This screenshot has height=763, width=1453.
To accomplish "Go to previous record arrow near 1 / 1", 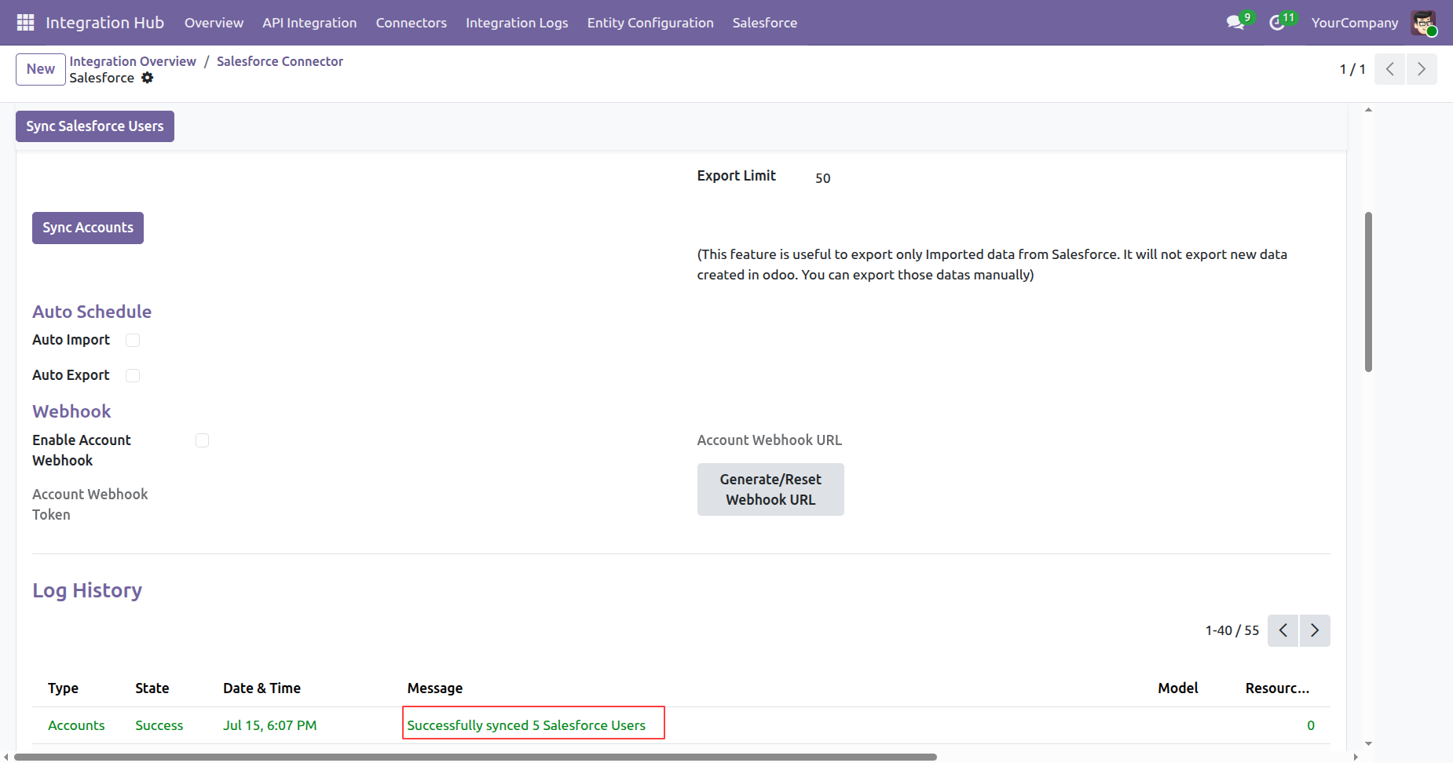I will coord(1389,69).
